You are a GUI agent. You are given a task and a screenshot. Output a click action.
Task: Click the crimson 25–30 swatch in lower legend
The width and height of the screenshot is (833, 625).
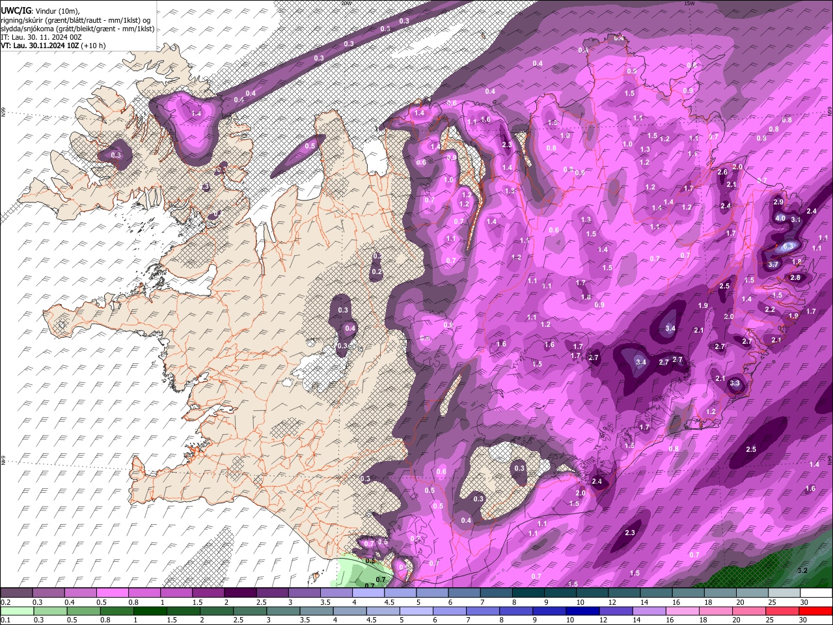click(x=782, y=611)
